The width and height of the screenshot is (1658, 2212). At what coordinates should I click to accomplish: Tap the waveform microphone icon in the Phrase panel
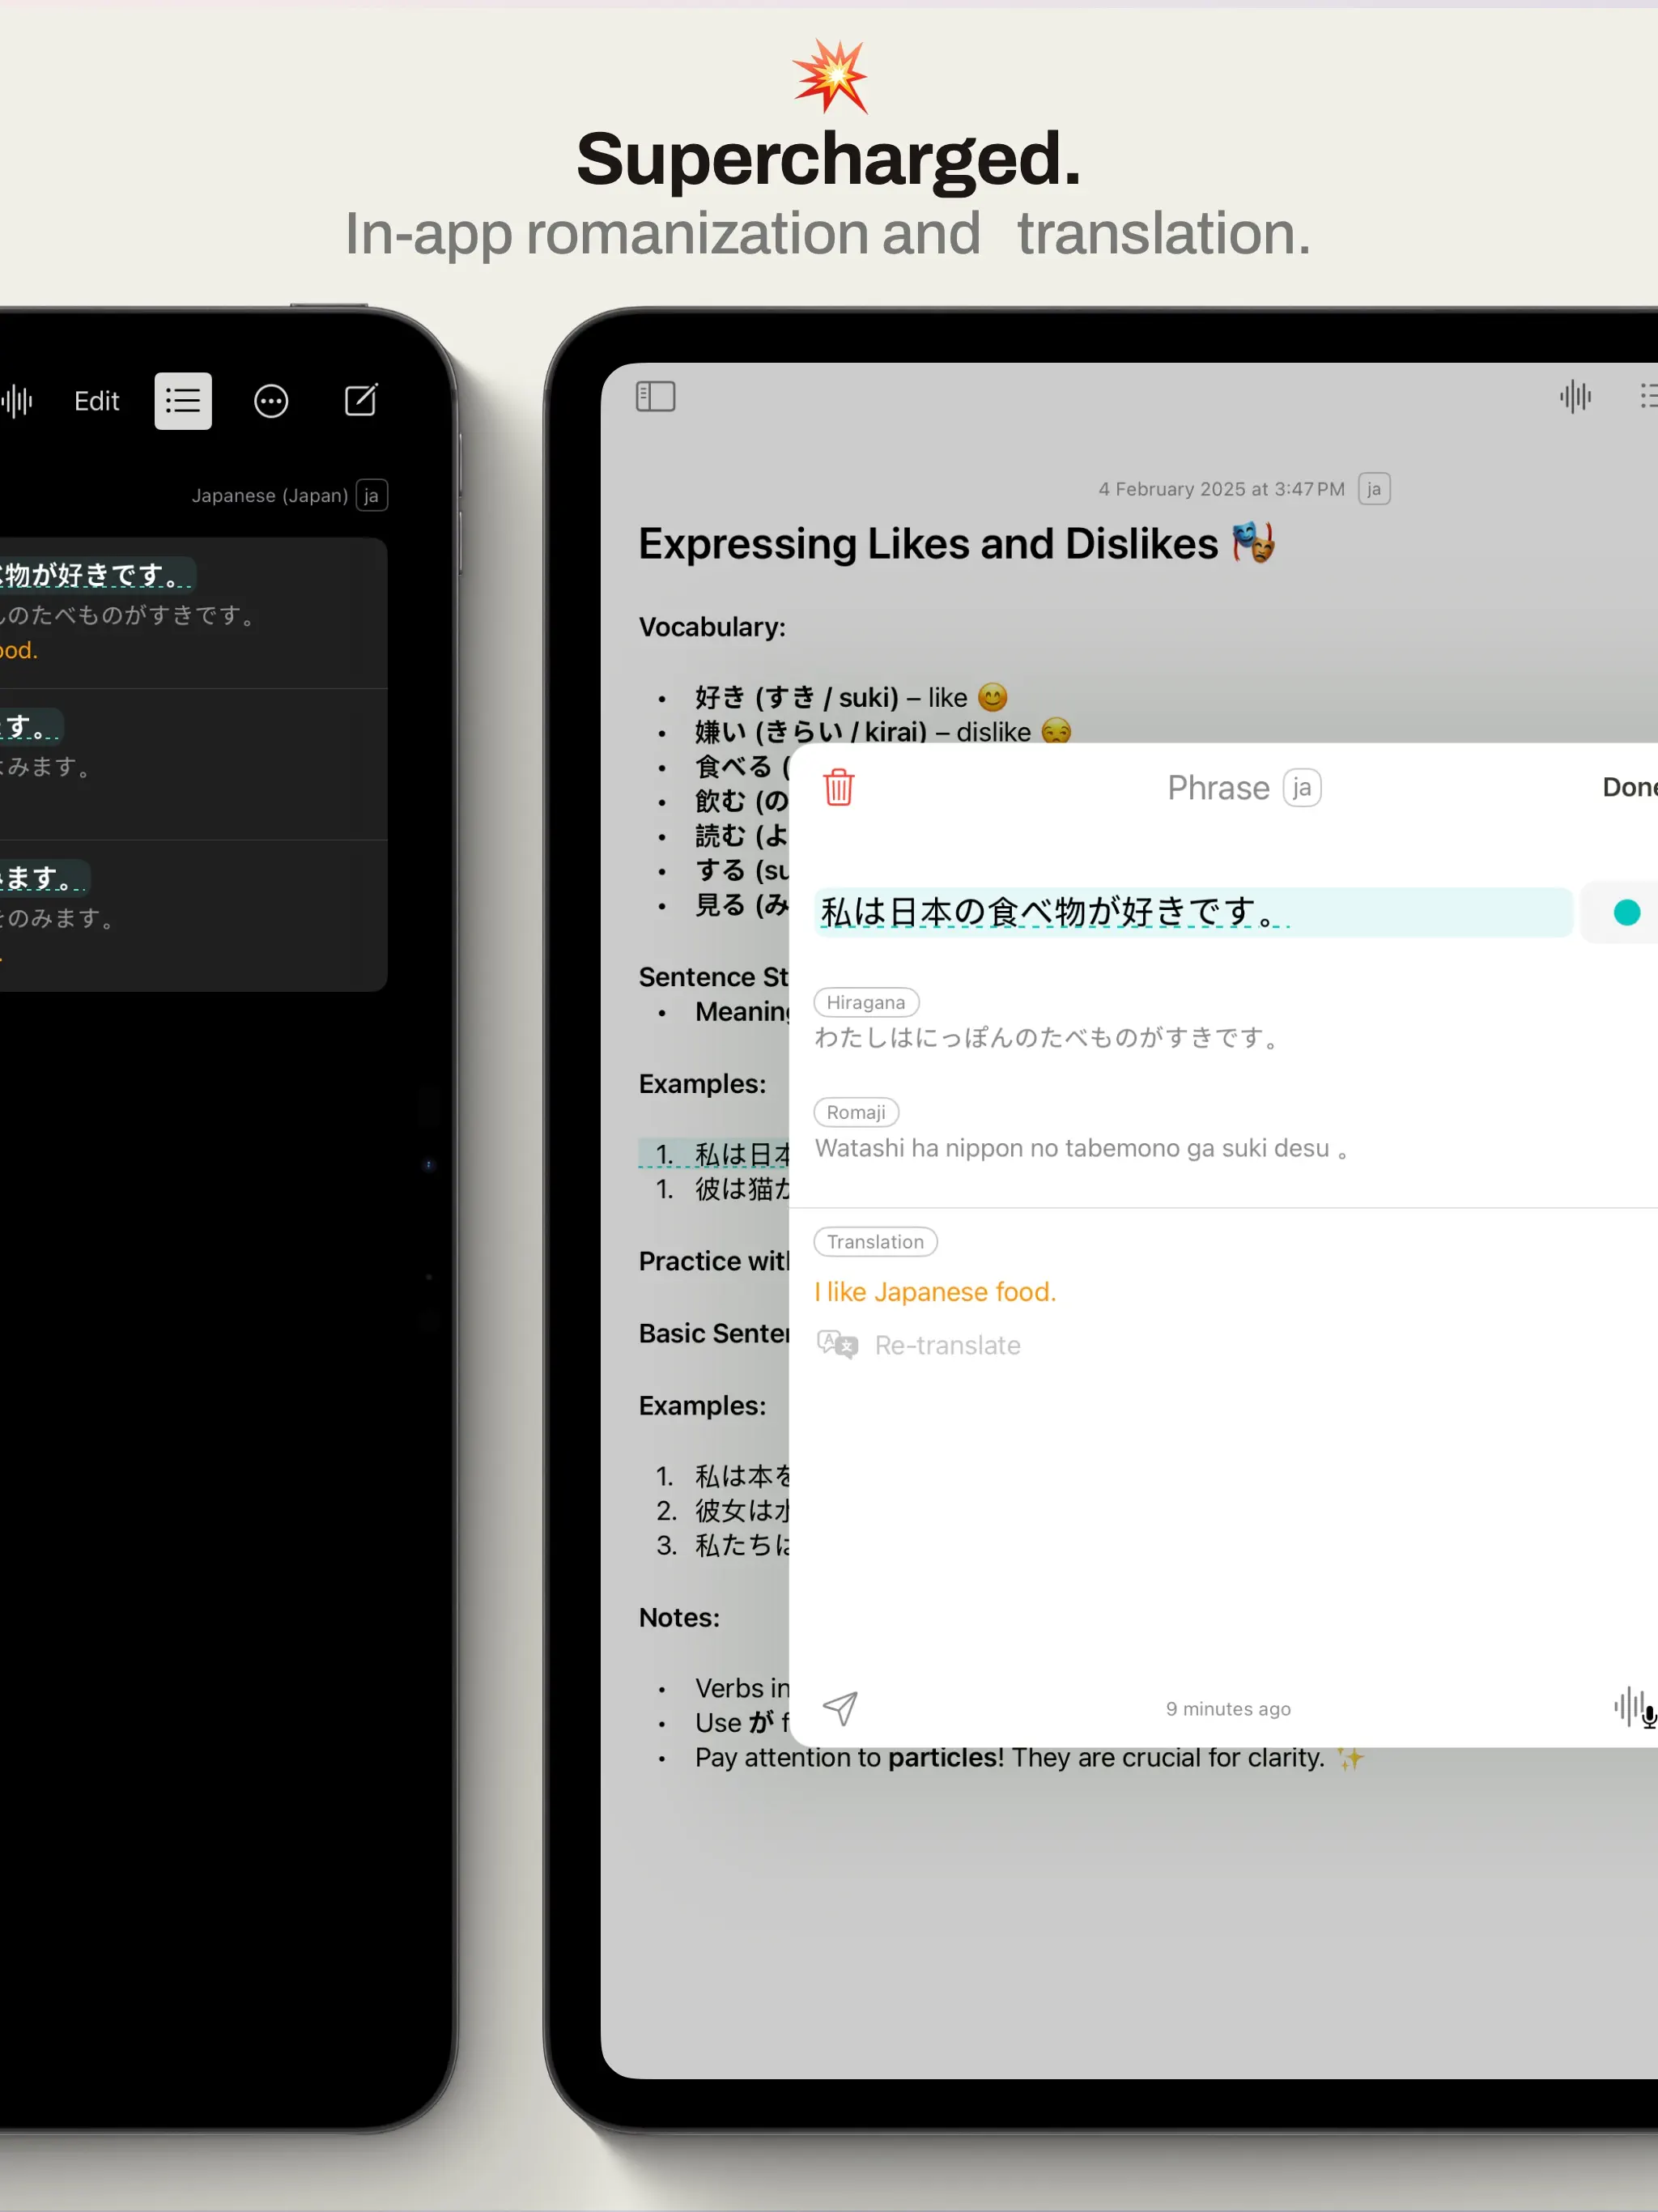(1634, 1707)
